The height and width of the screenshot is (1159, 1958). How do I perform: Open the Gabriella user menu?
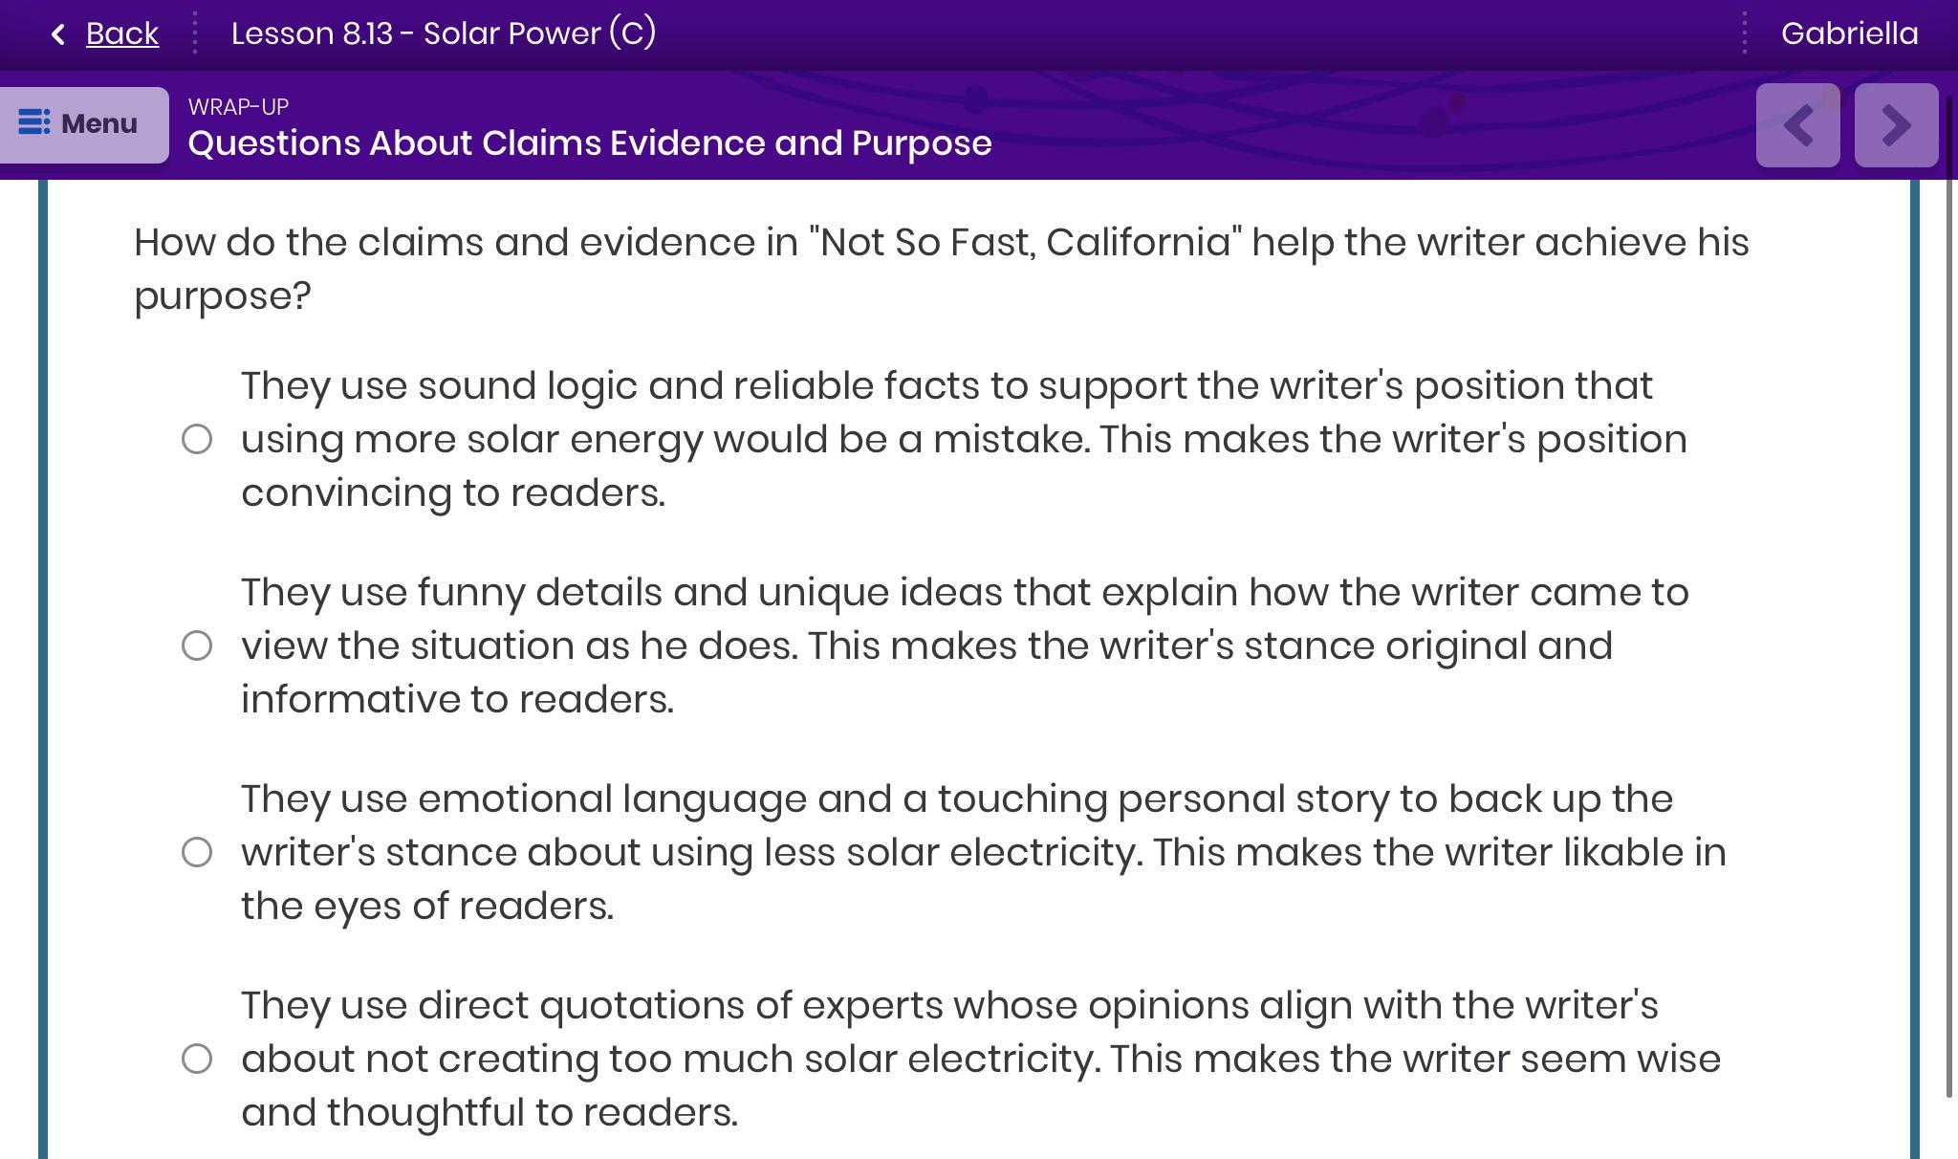click(1849, 33)
